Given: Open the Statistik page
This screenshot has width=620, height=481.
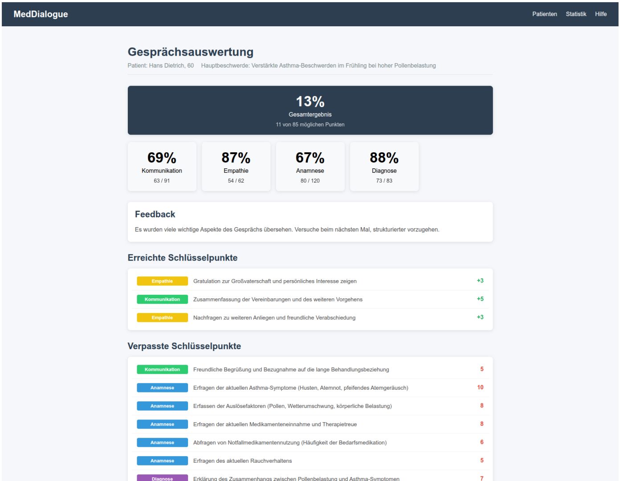Looking at the screenshot, I should [575, 14].
